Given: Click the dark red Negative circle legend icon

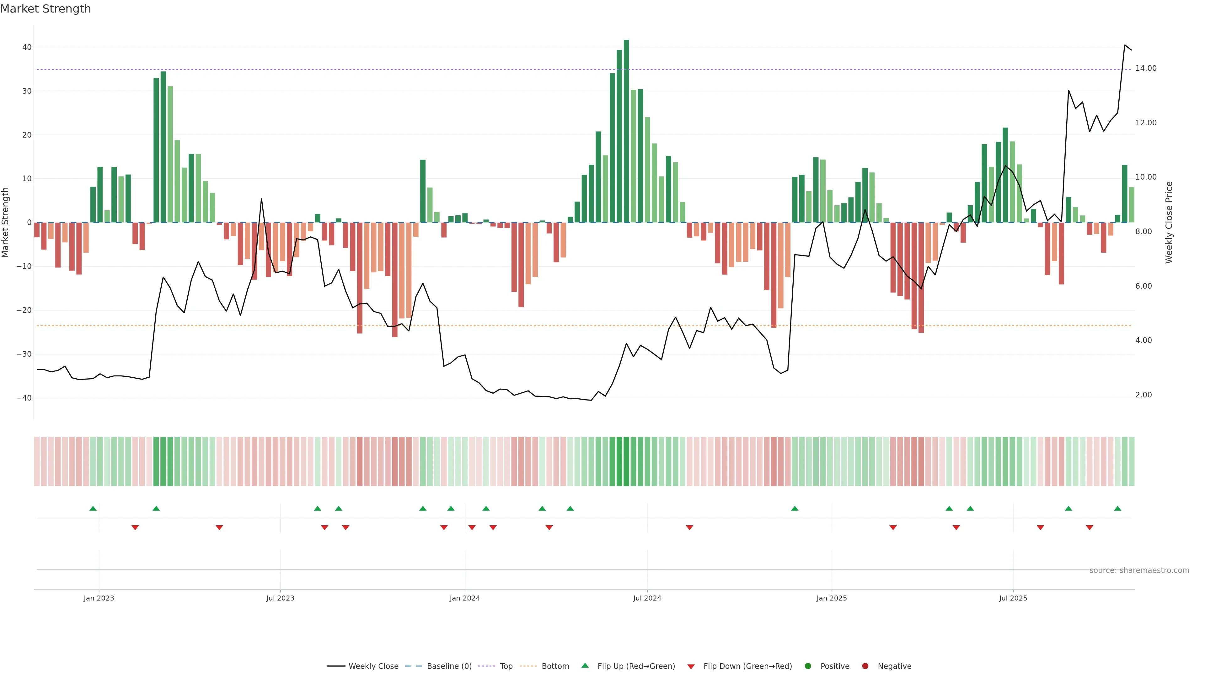Looking at the screenshot, I should [865, 666].
